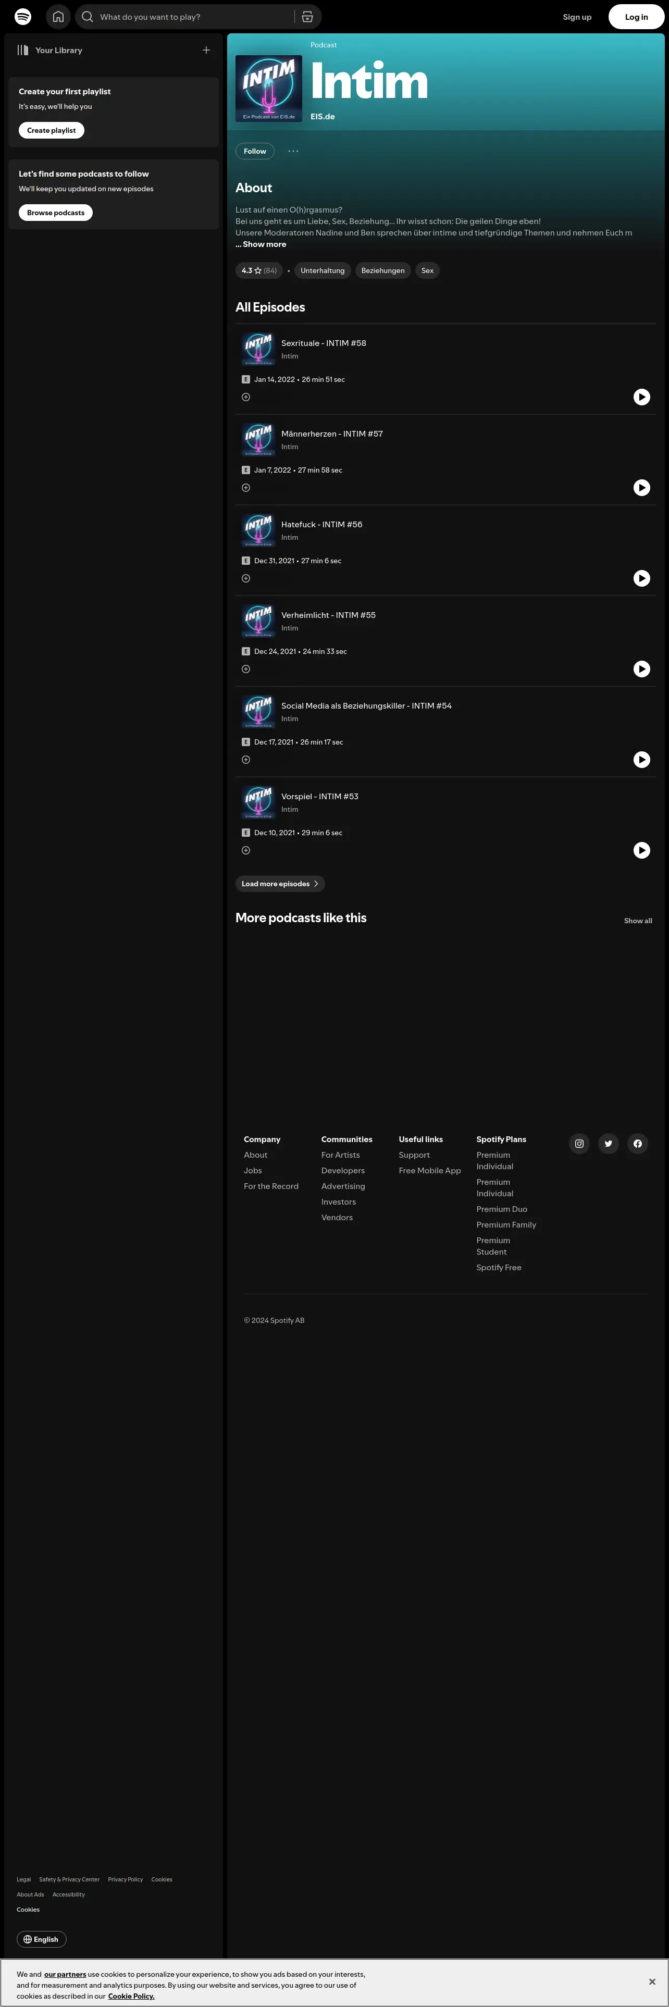Add Hatefuck #56 to Your Episodes

coord(246,578)
